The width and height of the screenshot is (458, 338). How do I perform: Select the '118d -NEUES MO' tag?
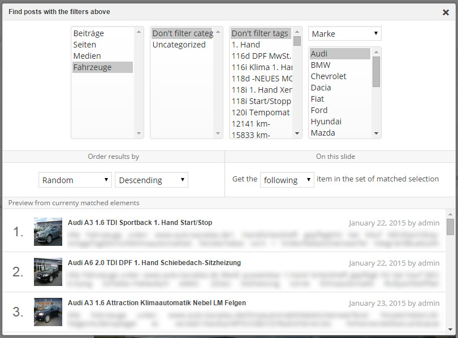[261, 79]
